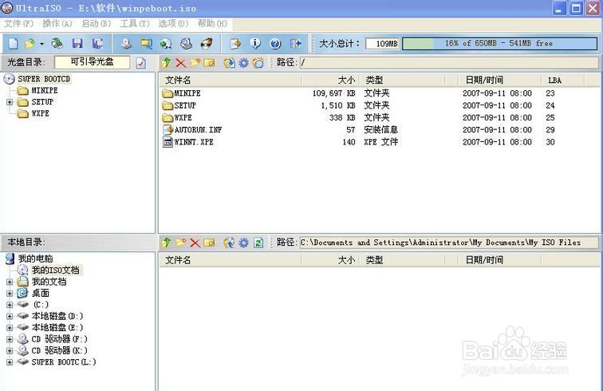Click the Refresh icon in local pane toolbar
The width and height of the screenshot is (603, 391).
click(x=258, y=243)
